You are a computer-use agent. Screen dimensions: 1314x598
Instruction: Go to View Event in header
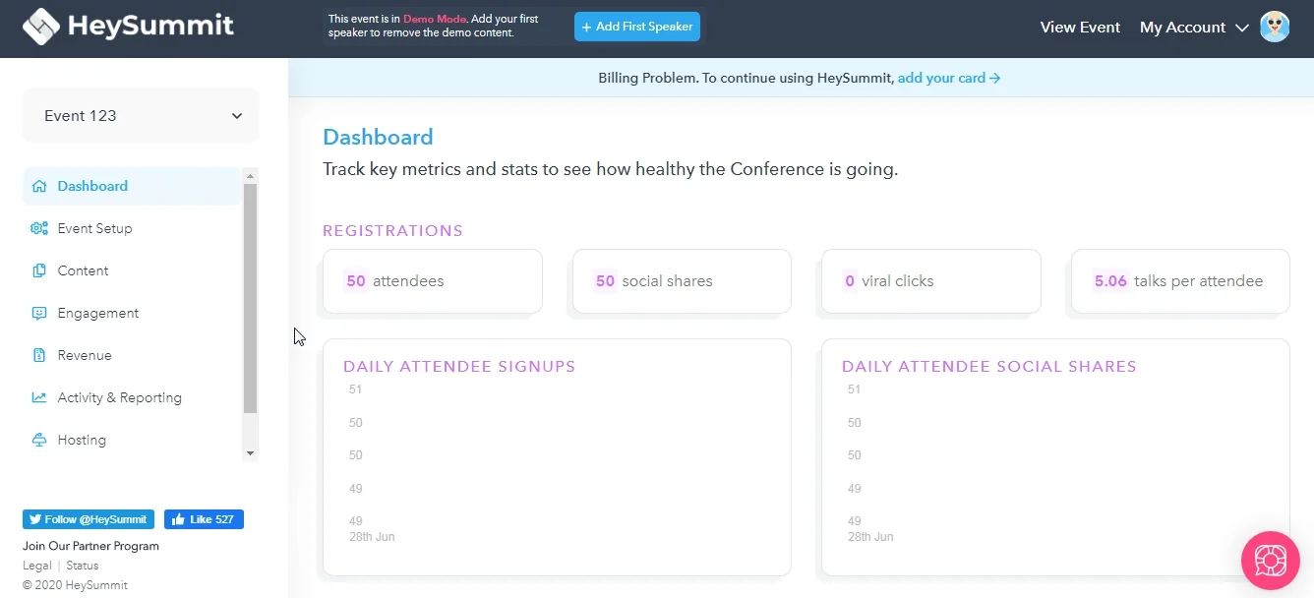coord(1080,28)
